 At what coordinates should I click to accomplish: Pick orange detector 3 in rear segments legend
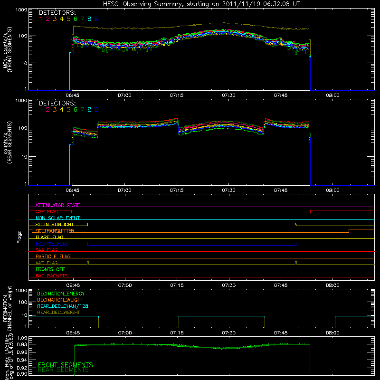click(55, 110)
